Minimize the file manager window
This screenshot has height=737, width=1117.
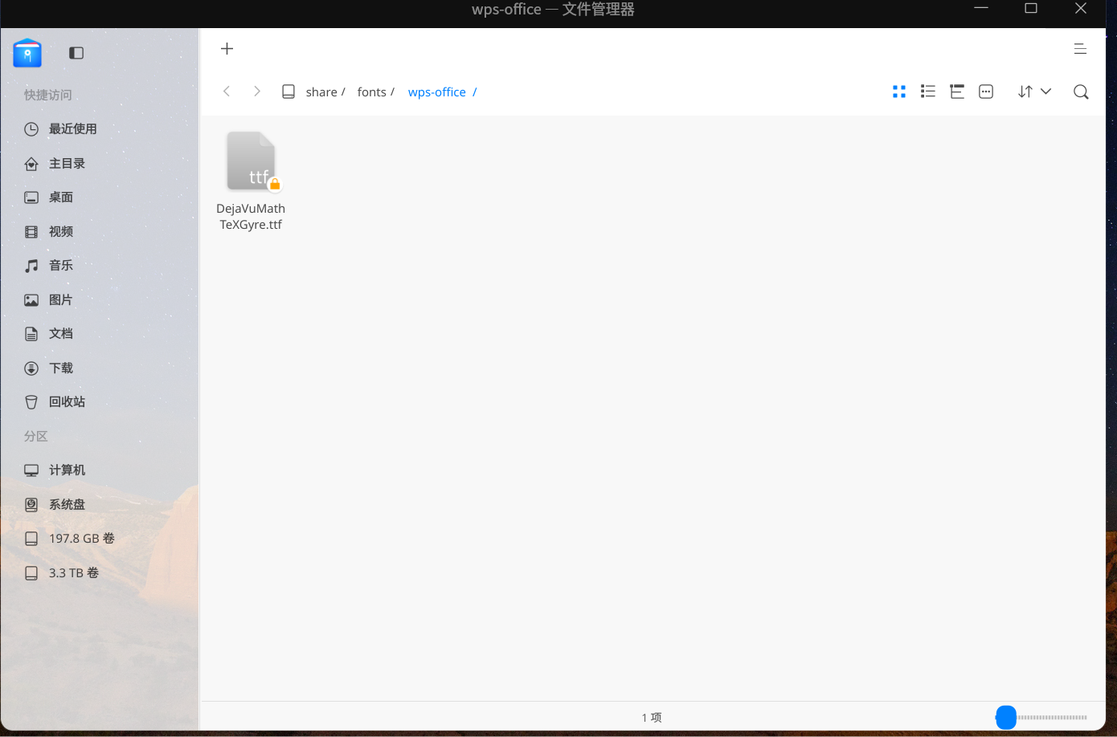pyautogui.click(x=981, y=8)
